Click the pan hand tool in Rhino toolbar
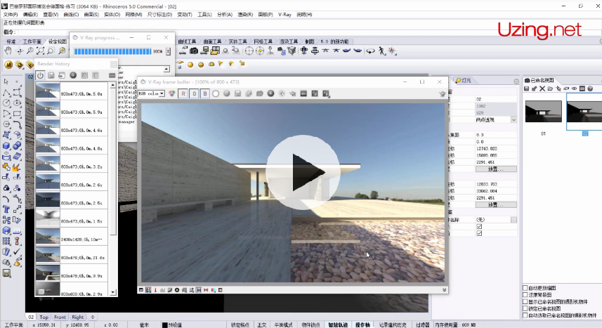Viewport: 602px width, 328px height. click(x=8, y=51)
